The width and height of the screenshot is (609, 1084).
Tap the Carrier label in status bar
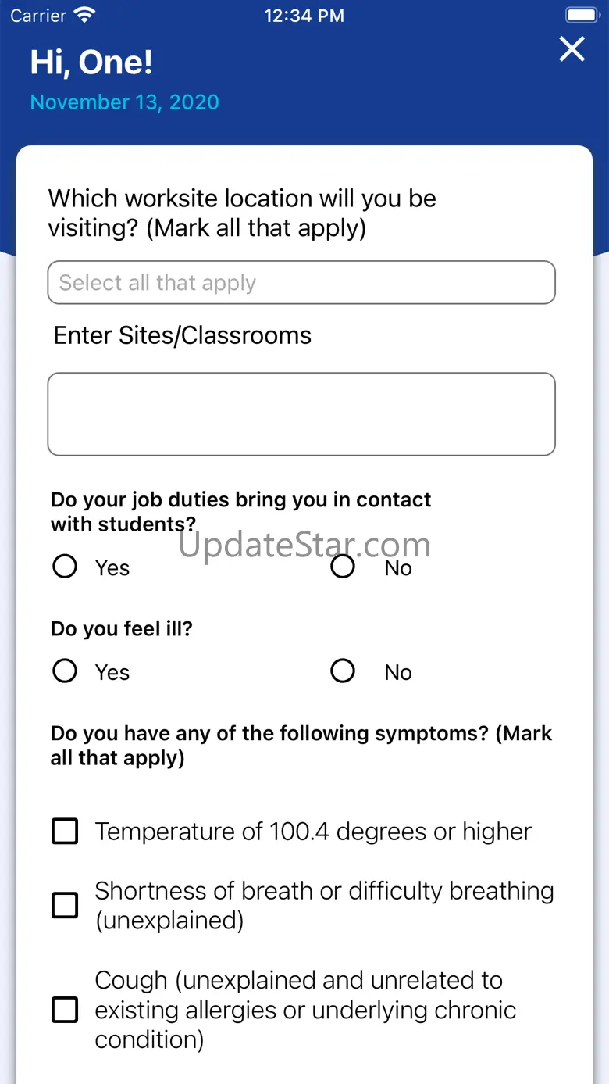coord(38,15)
